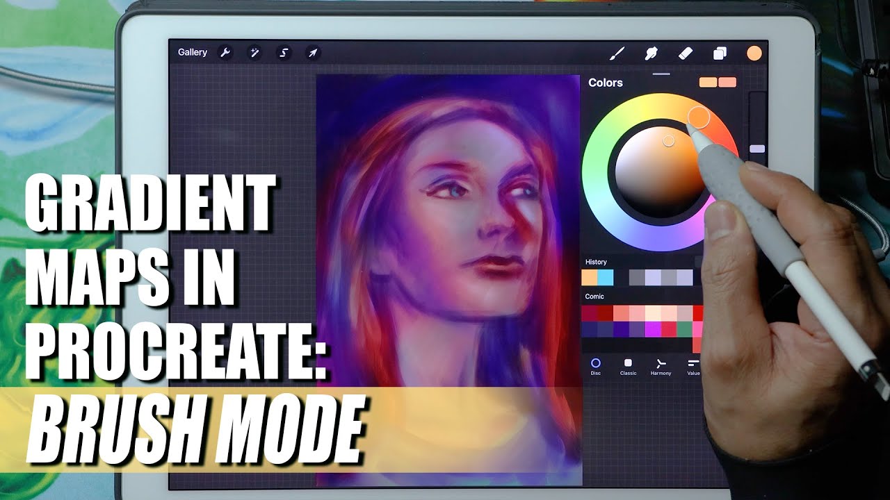Click the History section label
890x500 pixels.
[x=596, y=262]
